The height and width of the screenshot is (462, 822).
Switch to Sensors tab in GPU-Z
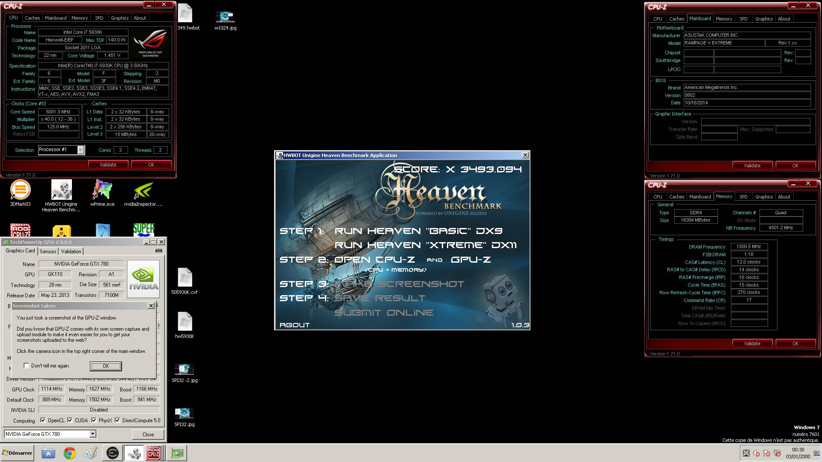click(x=48, y=251)
